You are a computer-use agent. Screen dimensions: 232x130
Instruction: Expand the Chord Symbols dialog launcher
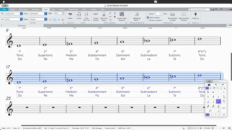[x=126, y=23]
